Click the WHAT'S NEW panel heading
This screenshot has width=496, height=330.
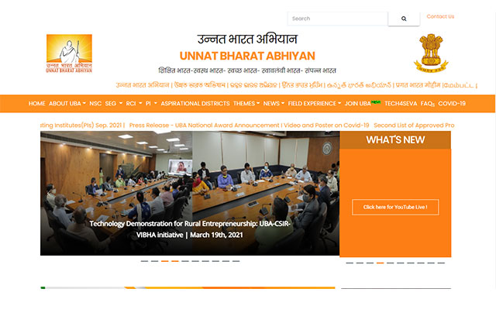pyautogui.click(x=395, y=139)
